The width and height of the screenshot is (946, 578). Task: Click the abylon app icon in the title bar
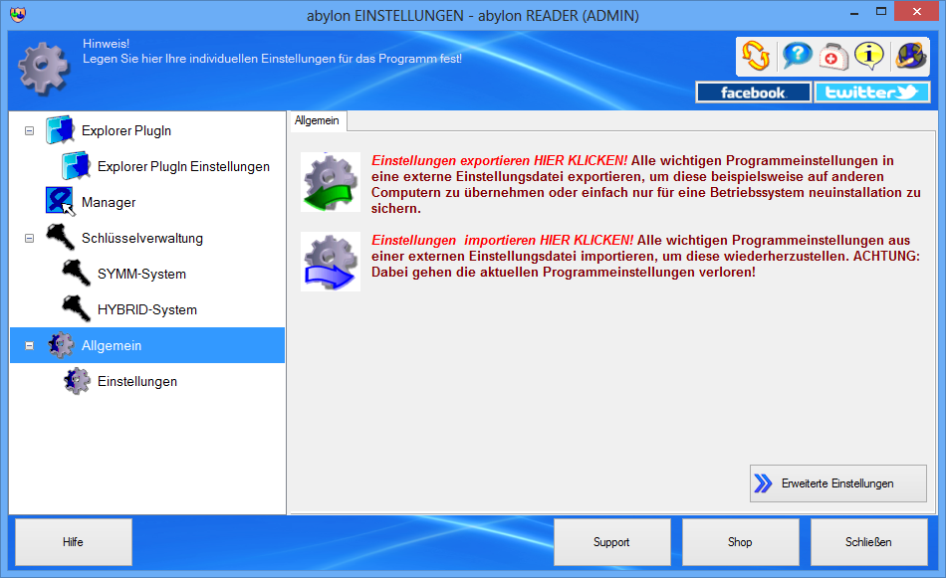[x=18, y=15]
